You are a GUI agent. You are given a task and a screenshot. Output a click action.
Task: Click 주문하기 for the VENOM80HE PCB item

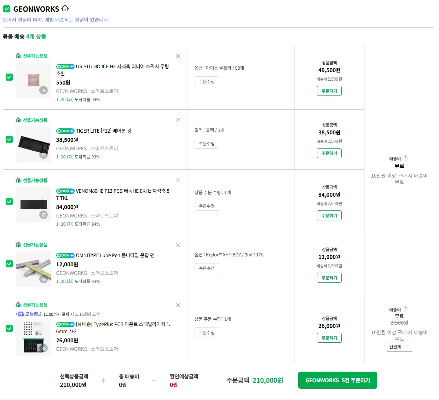tap(329, 215)
